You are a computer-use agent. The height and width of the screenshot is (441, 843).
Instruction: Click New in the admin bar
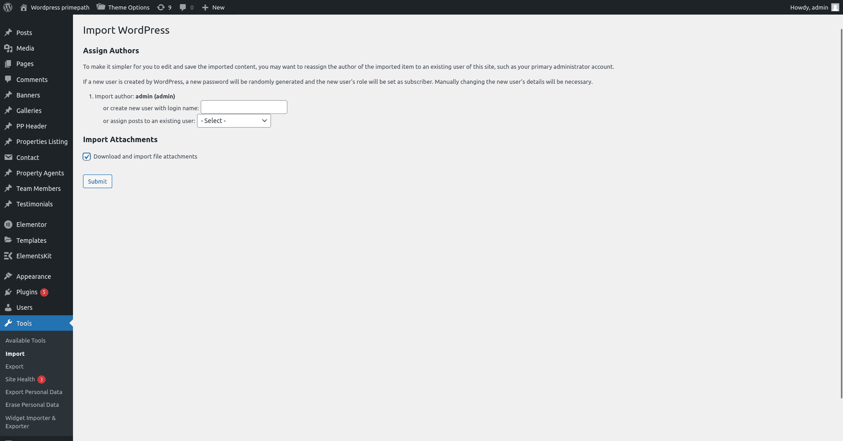tap(218, 7)
